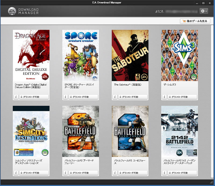Select SimCity Societies Destinations cover
The width and height of the screenshot is (215, 186).
[x=31, y=131]
